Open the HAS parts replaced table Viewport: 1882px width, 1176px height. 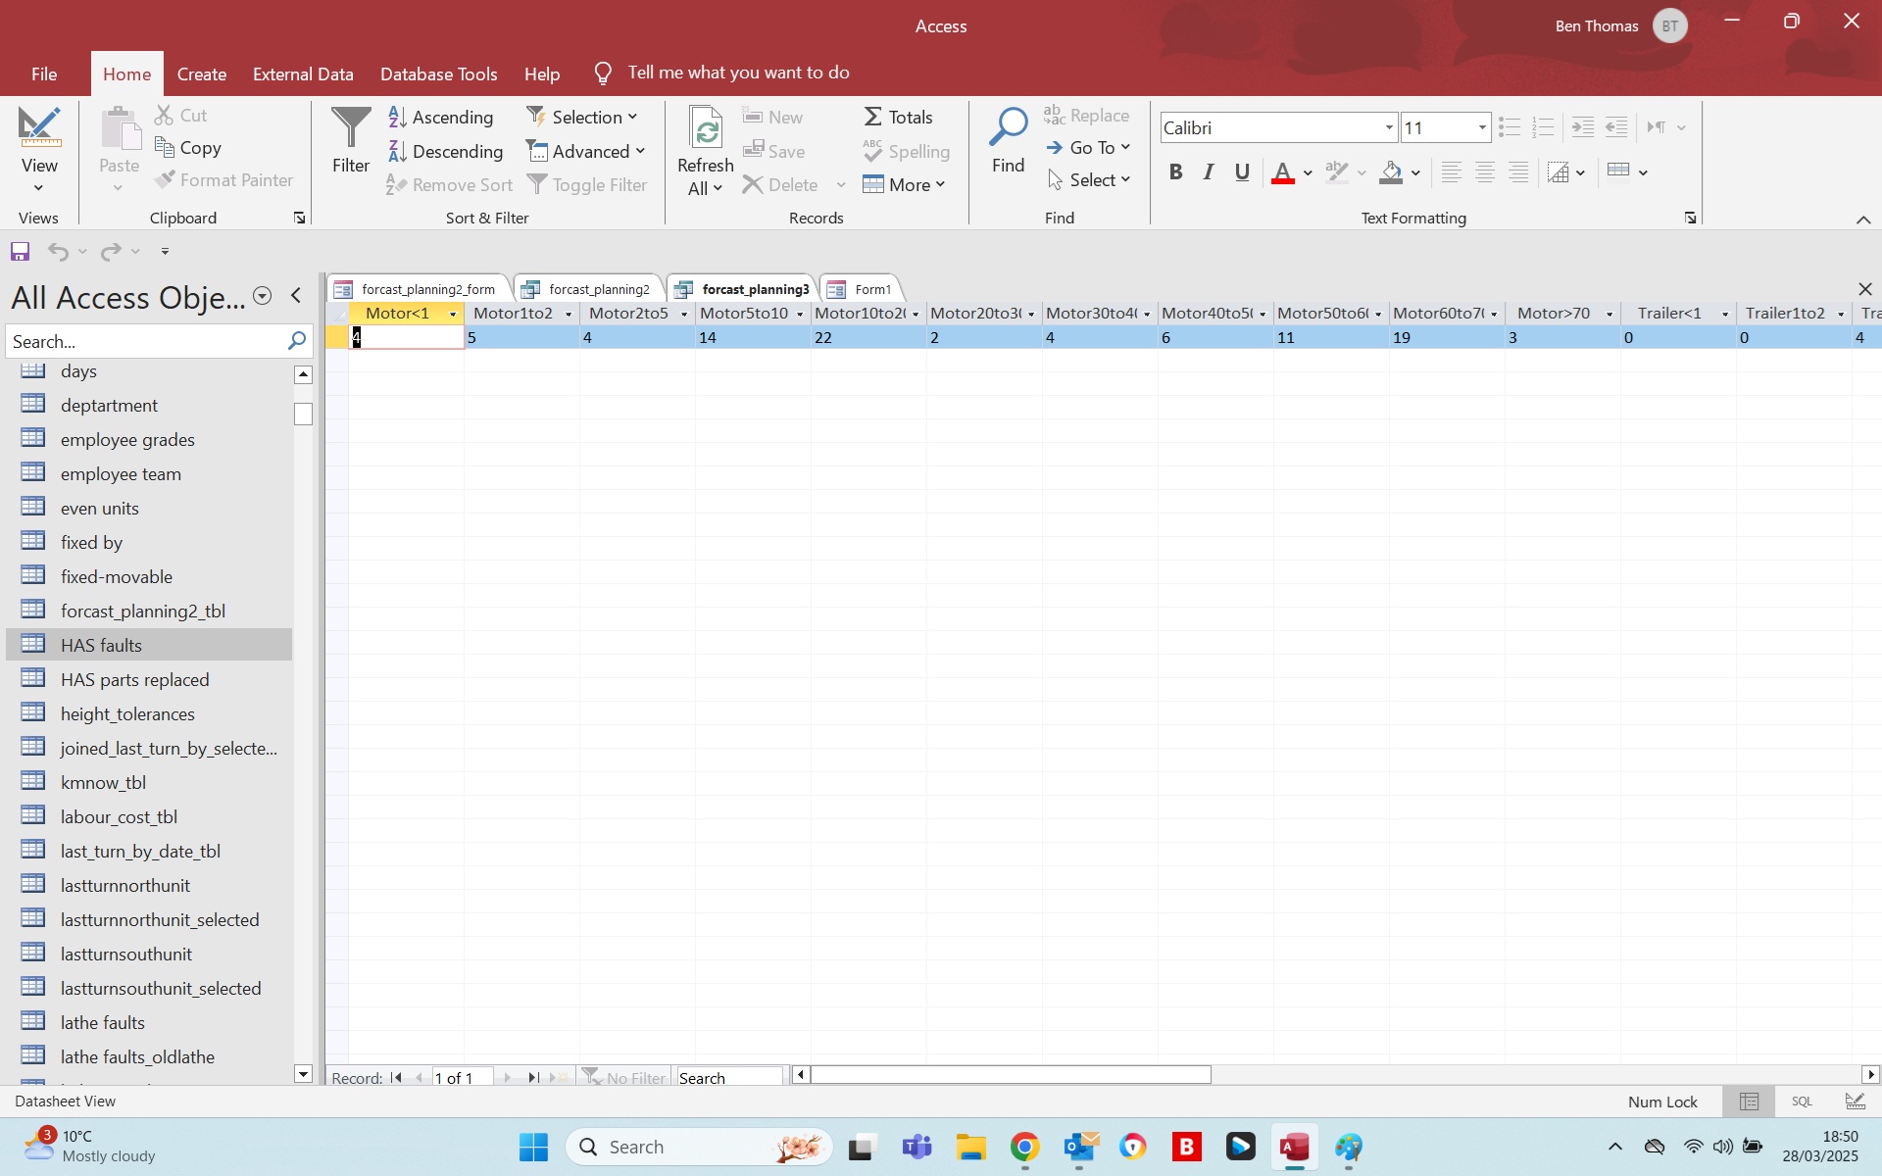134,680
